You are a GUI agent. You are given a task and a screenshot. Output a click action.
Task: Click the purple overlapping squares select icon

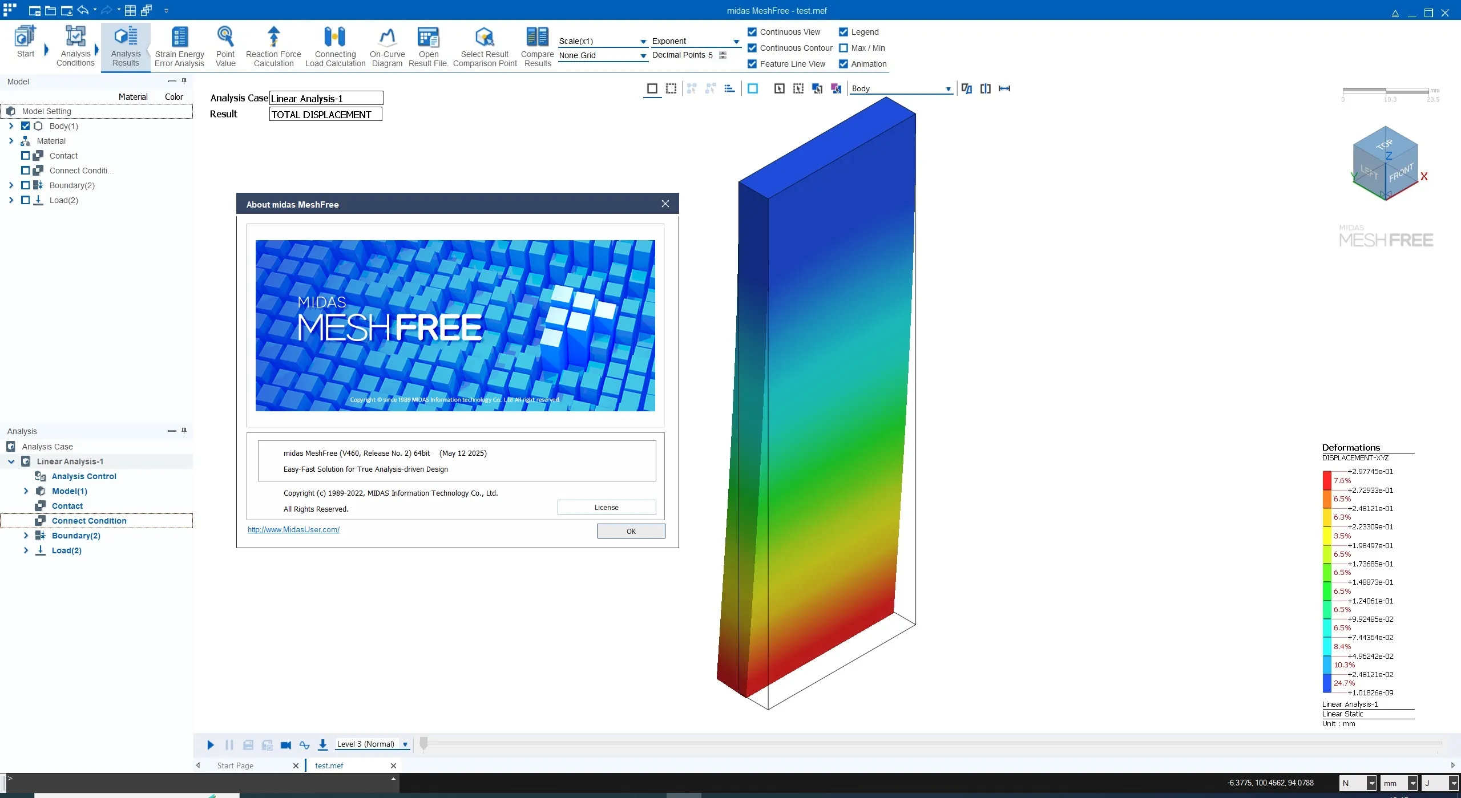836,88
